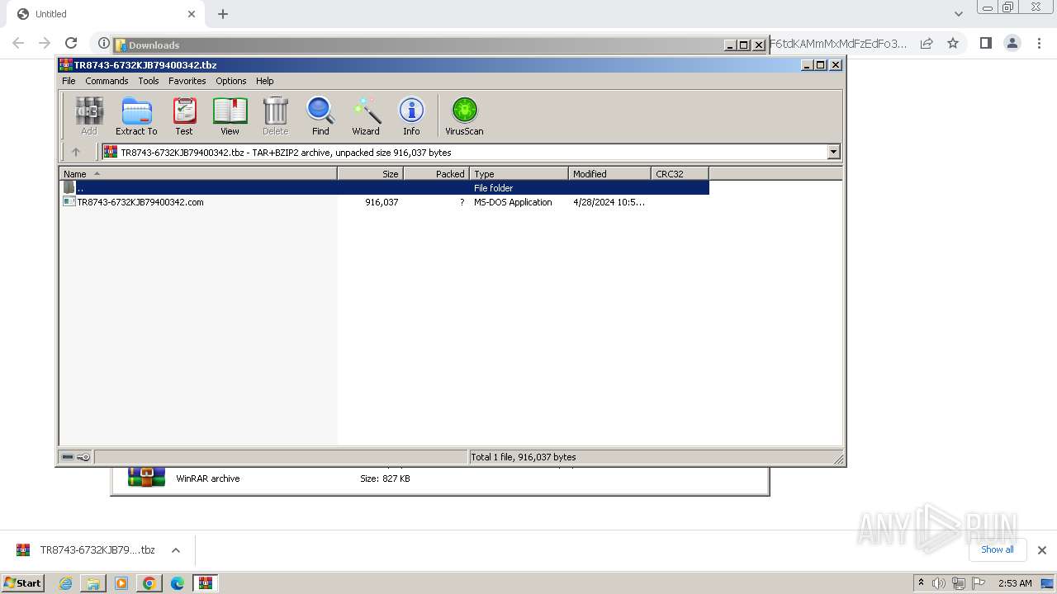Screen dimensions: 1057x594
Task: Click the Chrome forward arrow
Action: tap(45, 43)
